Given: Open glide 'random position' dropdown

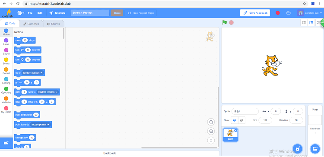Looking at the screenshot, I should coord(48,92).
